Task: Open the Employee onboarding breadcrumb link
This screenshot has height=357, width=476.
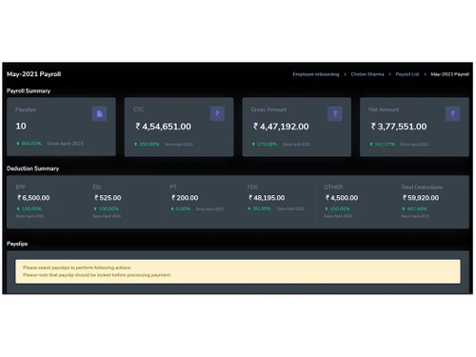Action: (x=316, y=74)
